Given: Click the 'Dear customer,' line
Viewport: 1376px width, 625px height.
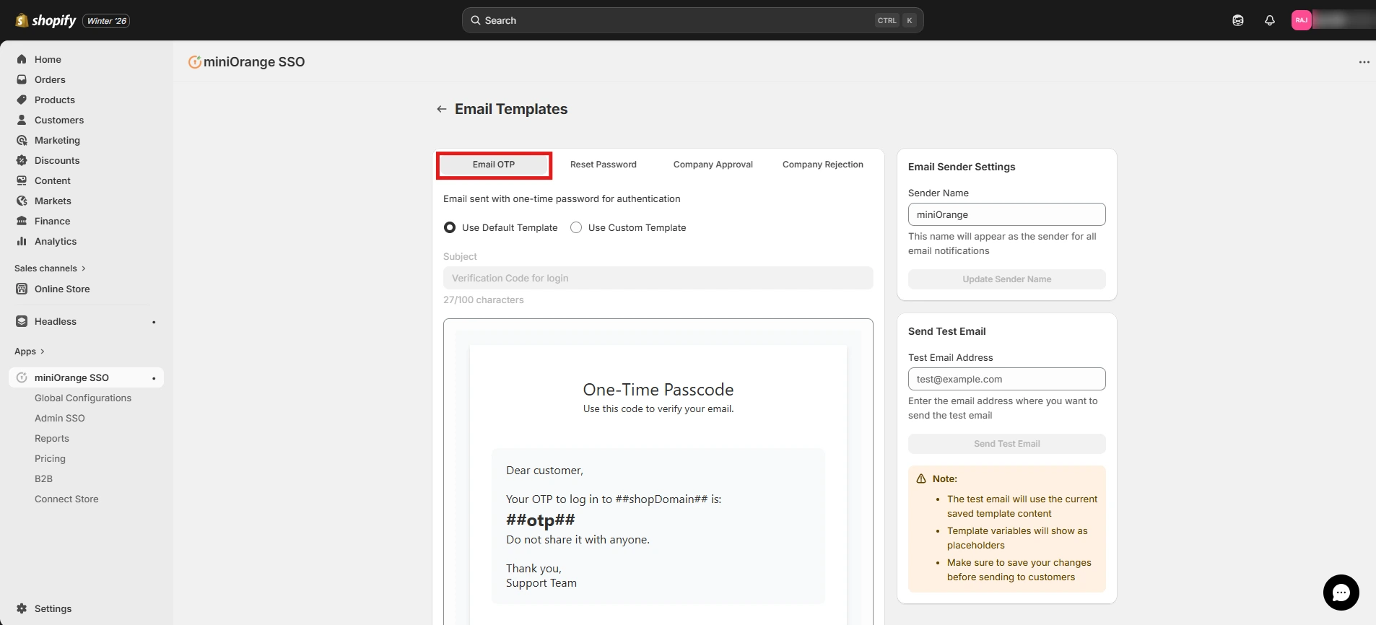Looking at the screenshot, I should point(544,471).
